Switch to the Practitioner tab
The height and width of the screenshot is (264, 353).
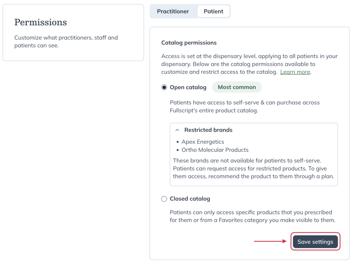tap(173, 11)
